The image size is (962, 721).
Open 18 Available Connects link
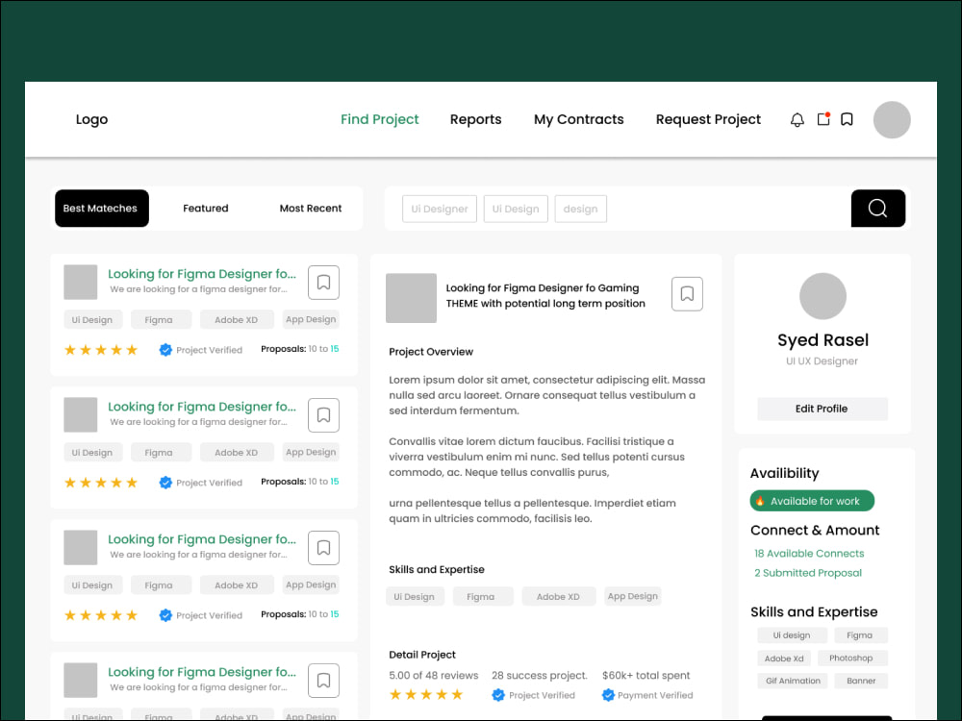(x=809, y=554)
